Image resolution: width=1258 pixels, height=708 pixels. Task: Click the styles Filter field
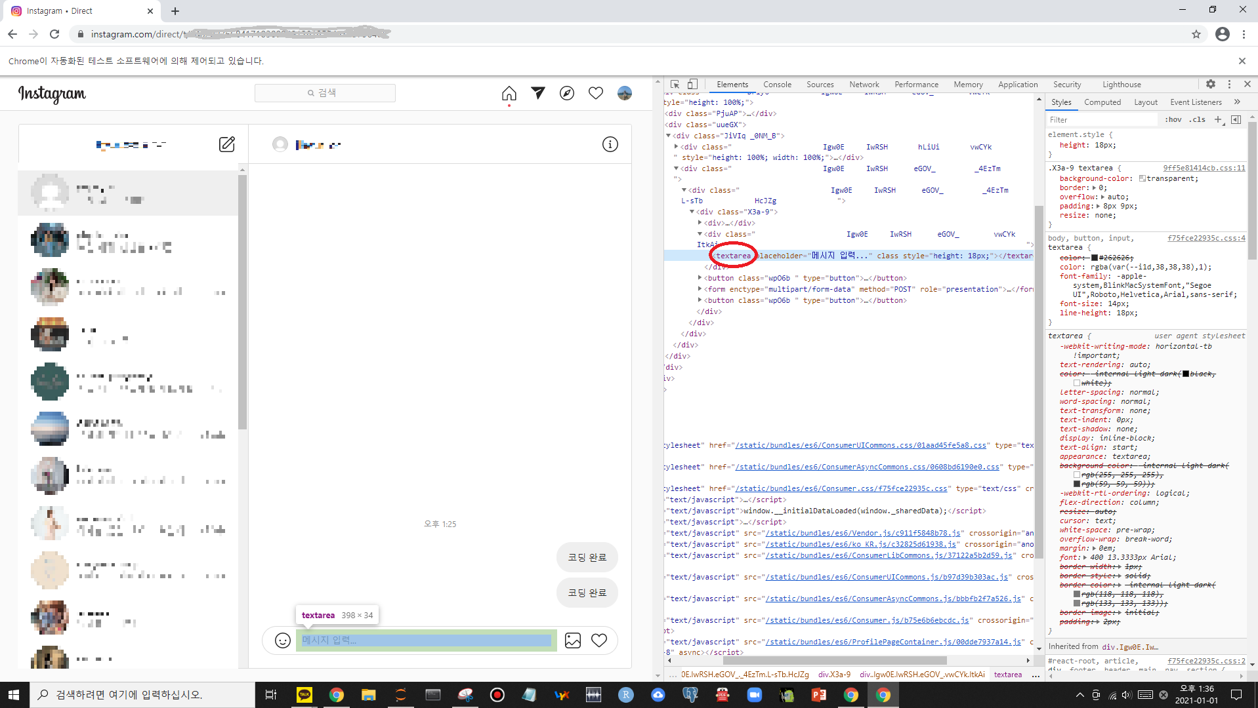[1102, 120]
